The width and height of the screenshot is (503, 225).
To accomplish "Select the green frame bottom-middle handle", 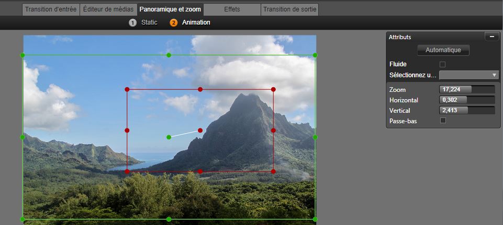I will (169, 219).
